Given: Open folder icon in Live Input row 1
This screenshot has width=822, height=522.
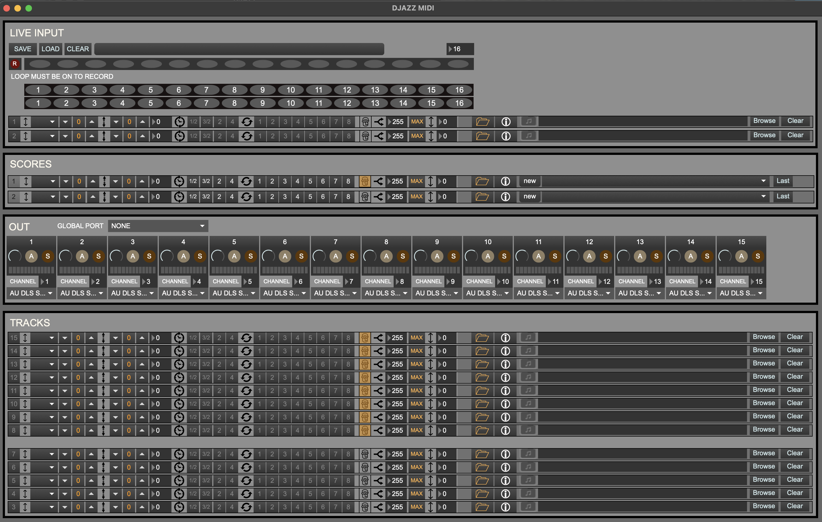Looking at the screenshot, I should [x=482, y=122].
